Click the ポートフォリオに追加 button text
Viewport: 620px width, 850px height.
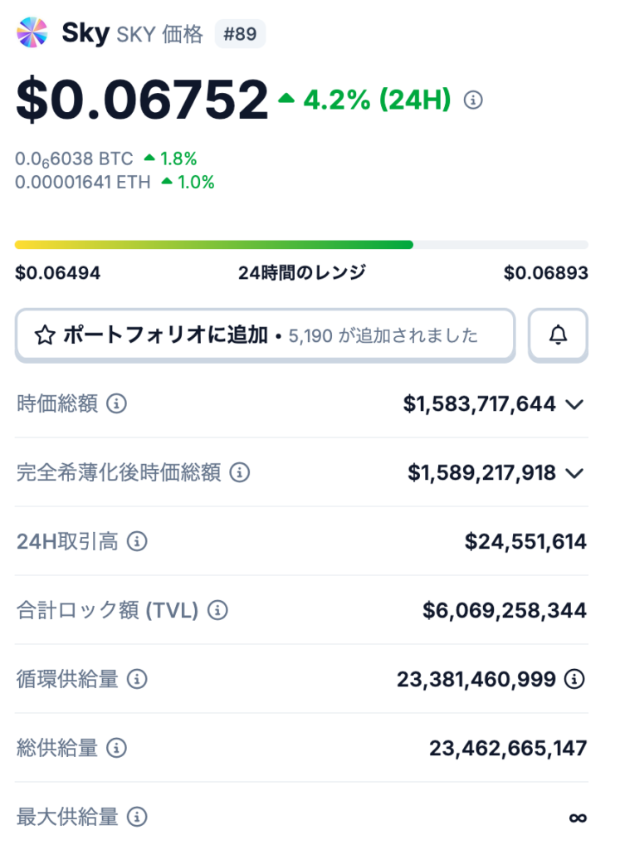[x=165, y=335]
